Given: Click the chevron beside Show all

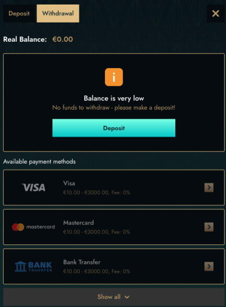Looking at the screenshot, I should coord(127,297).
